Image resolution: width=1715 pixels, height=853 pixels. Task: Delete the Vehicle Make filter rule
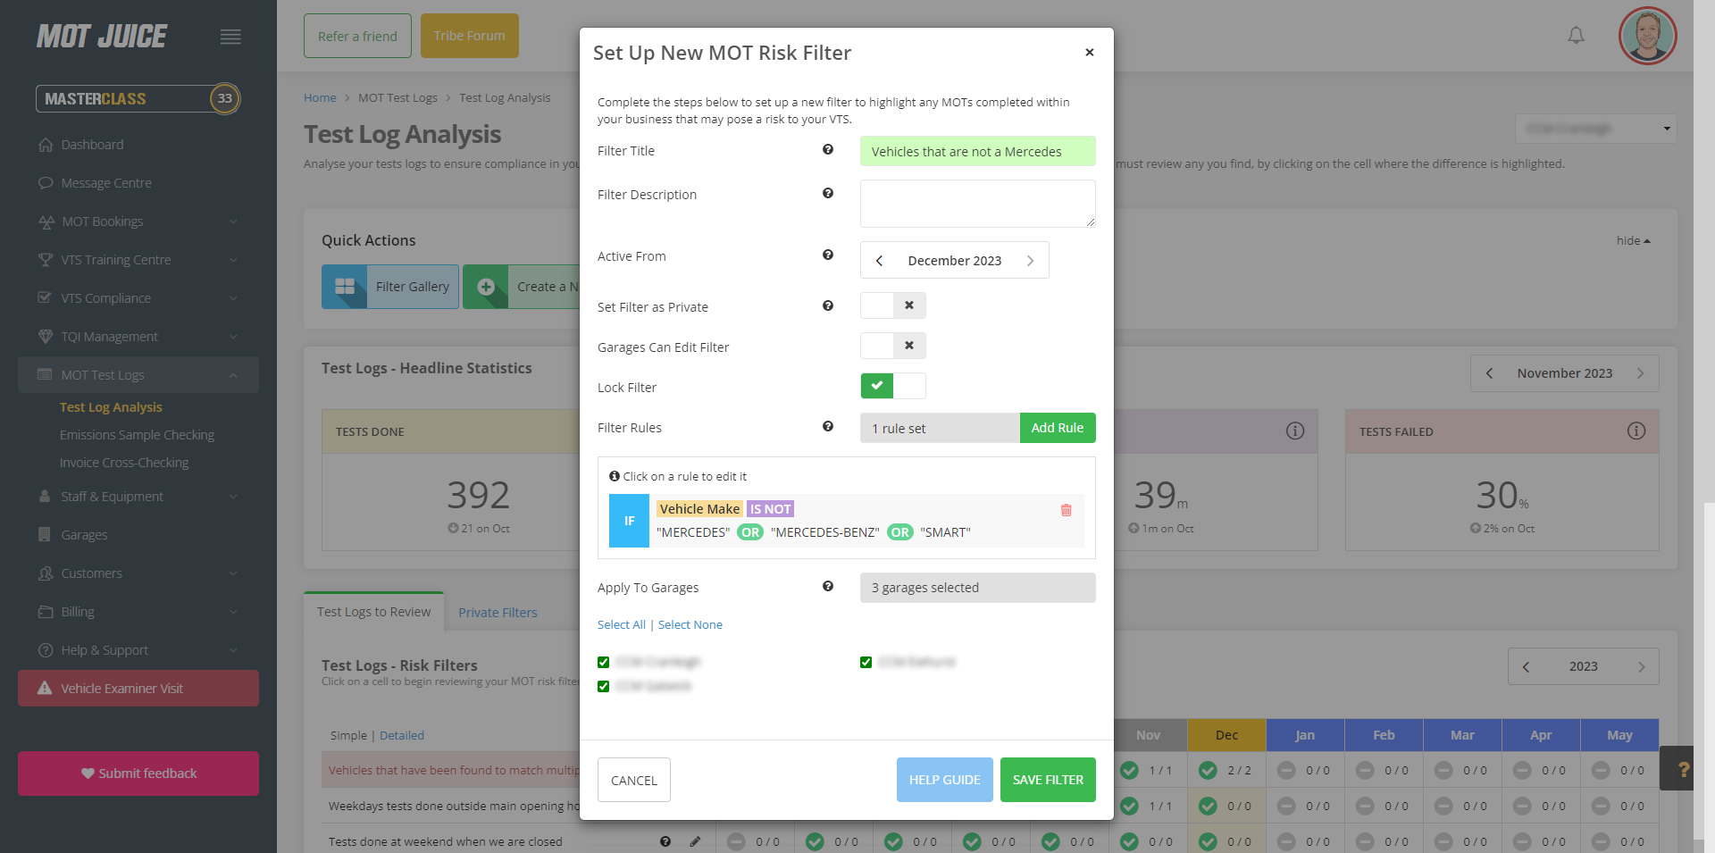click(1066, 510)
